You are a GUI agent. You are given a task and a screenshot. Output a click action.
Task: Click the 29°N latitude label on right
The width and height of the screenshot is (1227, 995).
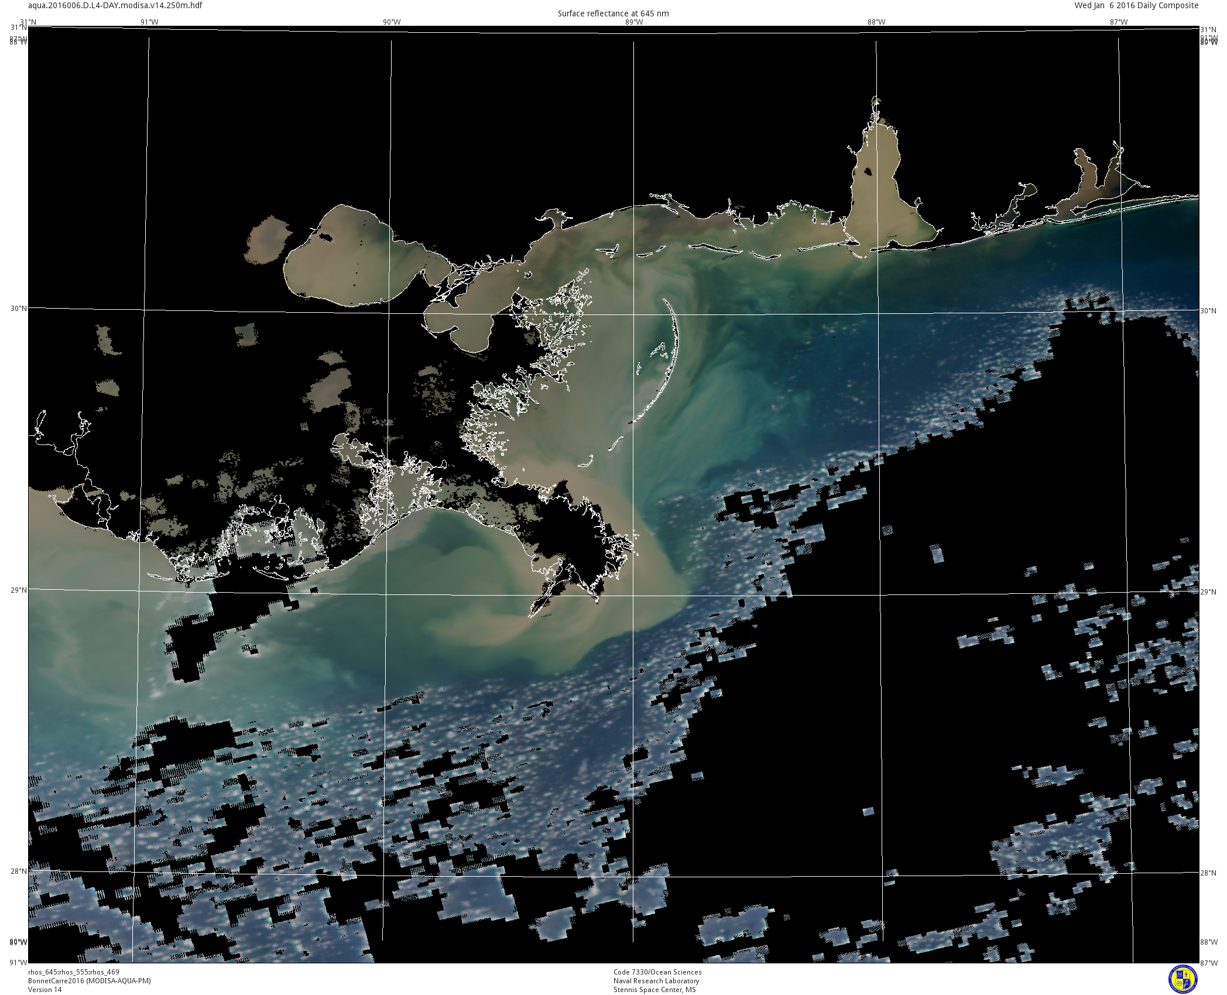(x=1208, y=592)
